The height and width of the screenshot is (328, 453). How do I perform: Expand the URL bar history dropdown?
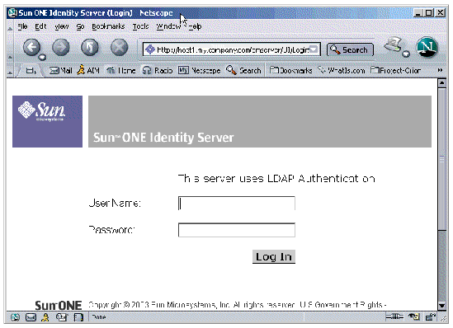pos(314,49)
